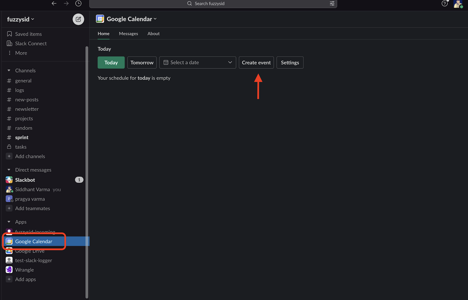Collapse the Channels section
Screen dimensions: 468x300
[9, 70]
